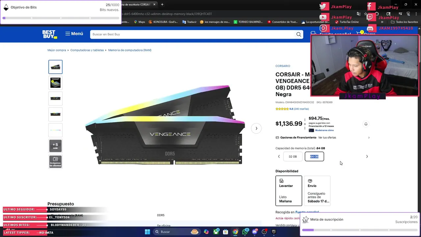Open the Convertidor de Yout... bookmark
The image size is (421, 237).
coord(283,22)
